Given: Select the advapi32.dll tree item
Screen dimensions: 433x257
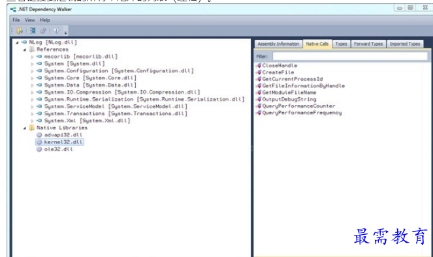Looking at the screenshot, I should 63,135.
